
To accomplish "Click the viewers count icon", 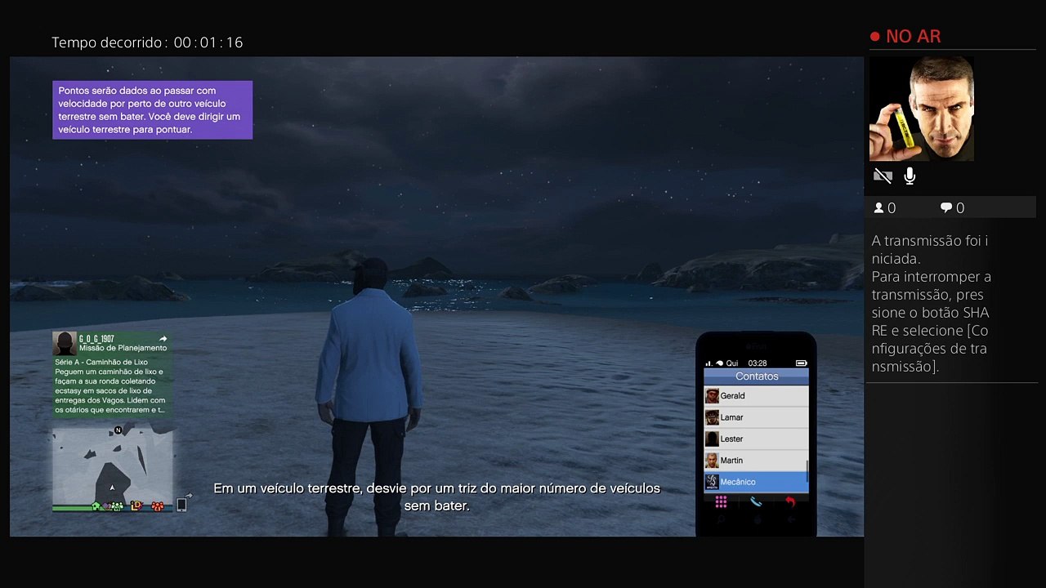I will [878, 208].
